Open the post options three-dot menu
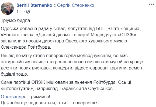 (x=152, y=4)
